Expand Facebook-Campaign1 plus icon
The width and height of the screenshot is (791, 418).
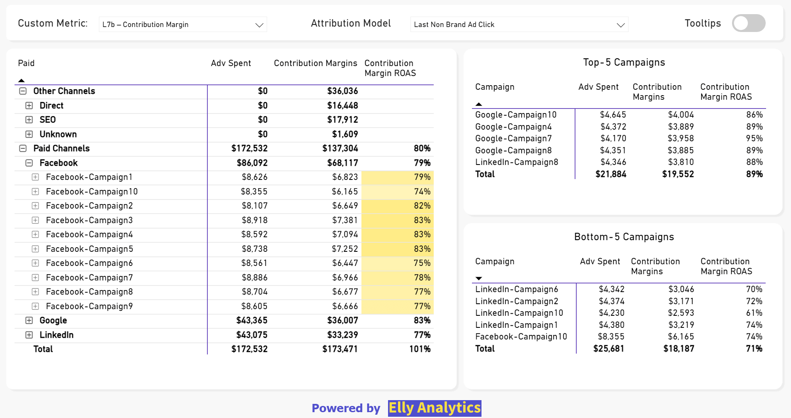click(x=35, y=177)
